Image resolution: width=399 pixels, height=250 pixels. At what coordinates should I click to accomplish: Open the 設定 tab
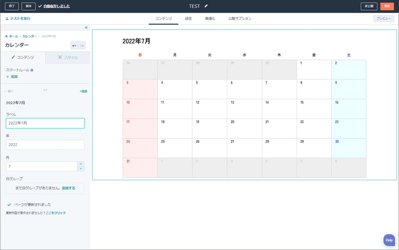(189, 18)
